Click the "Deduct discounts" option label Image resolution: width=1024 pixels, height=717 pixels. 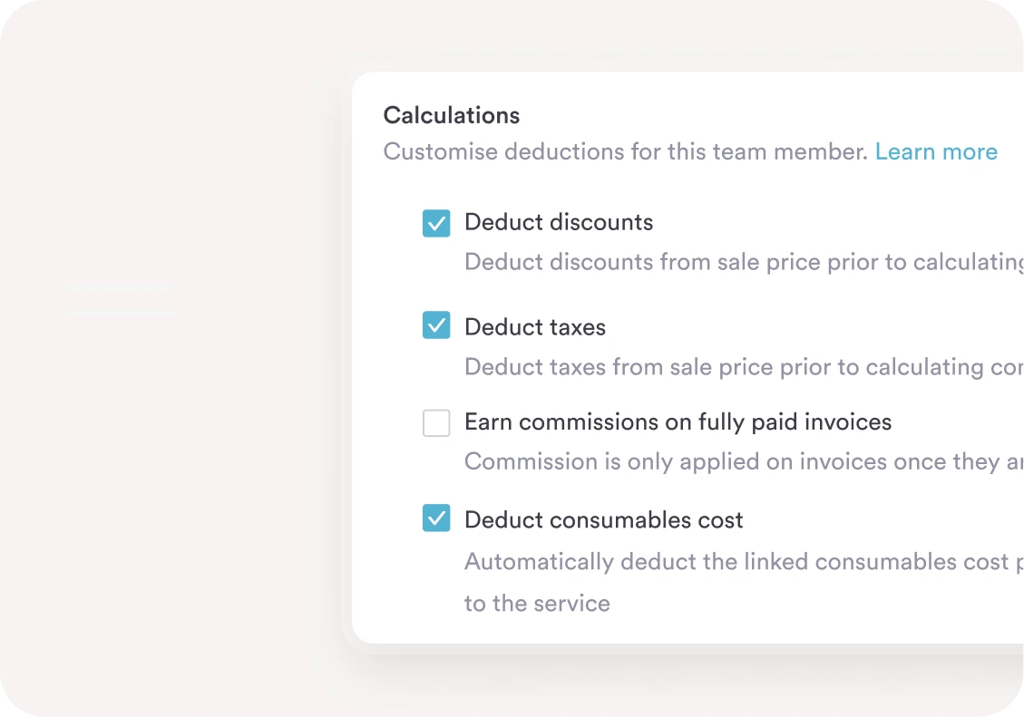point(558,223)
